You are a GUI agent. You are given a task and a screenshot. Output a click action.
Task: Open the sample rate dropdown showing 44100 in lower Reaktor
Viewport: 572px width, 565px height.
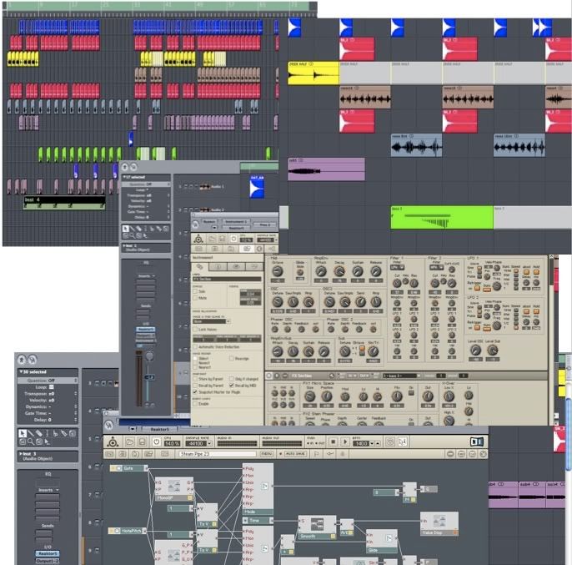(x=209, y=443)
